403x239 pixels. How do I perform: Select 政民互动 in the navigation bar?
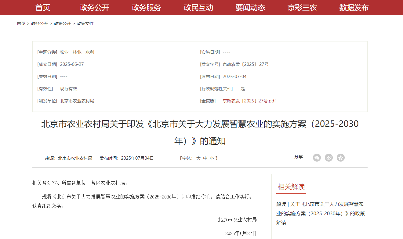tap(198, 8)
